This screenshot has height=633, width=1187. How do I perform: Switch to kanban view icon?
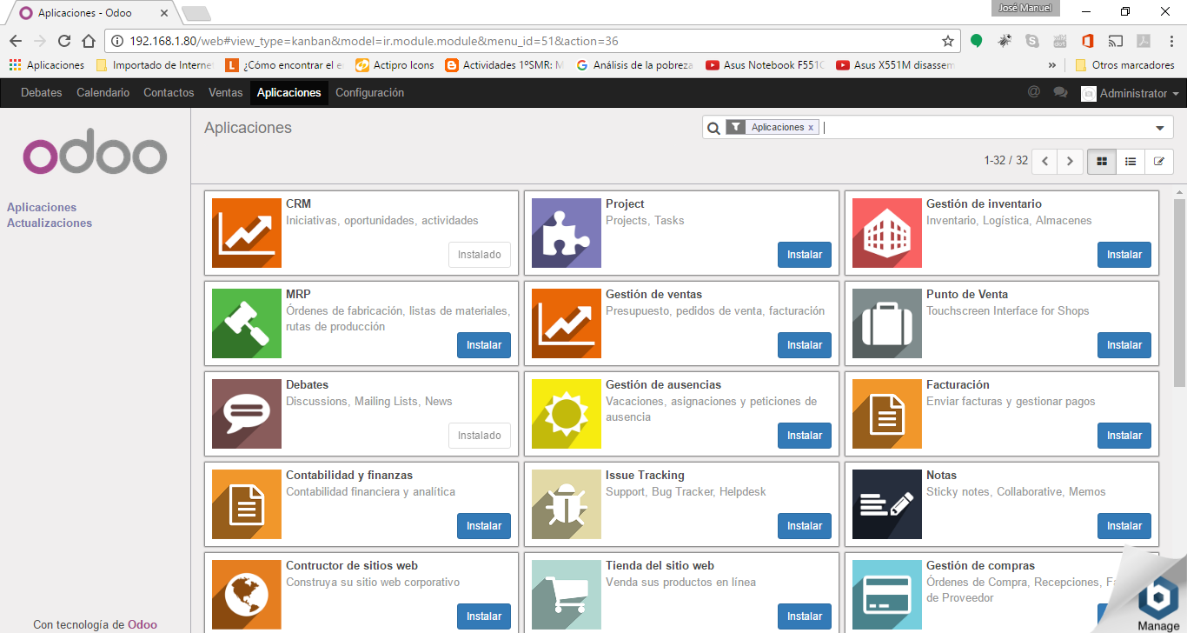point(1102,161)
